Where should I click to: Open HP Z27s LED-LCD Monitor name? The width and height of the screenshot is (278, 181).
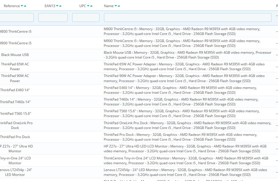(x=185, y=149)
